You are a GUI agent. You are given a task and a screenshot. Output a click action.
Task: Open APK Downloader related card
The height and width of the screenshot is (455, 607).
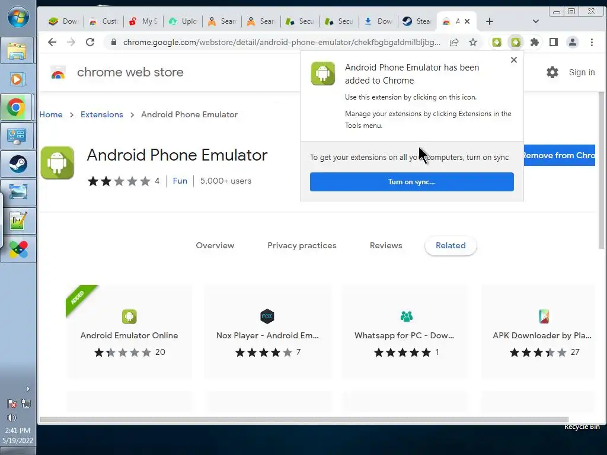click(538, 332)
